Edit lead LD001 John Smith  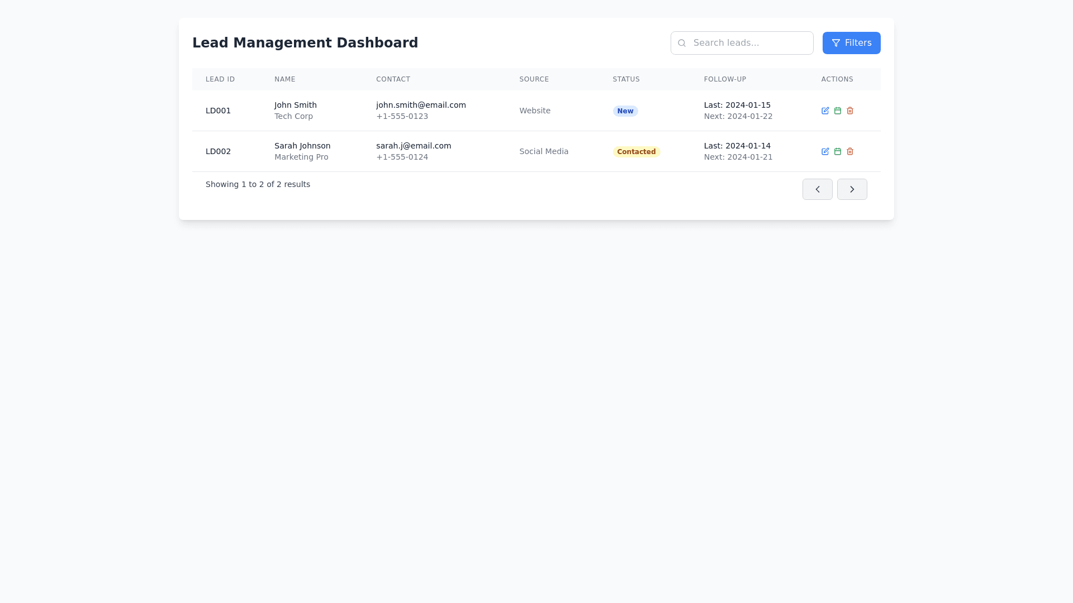click(x=825, y=111)
